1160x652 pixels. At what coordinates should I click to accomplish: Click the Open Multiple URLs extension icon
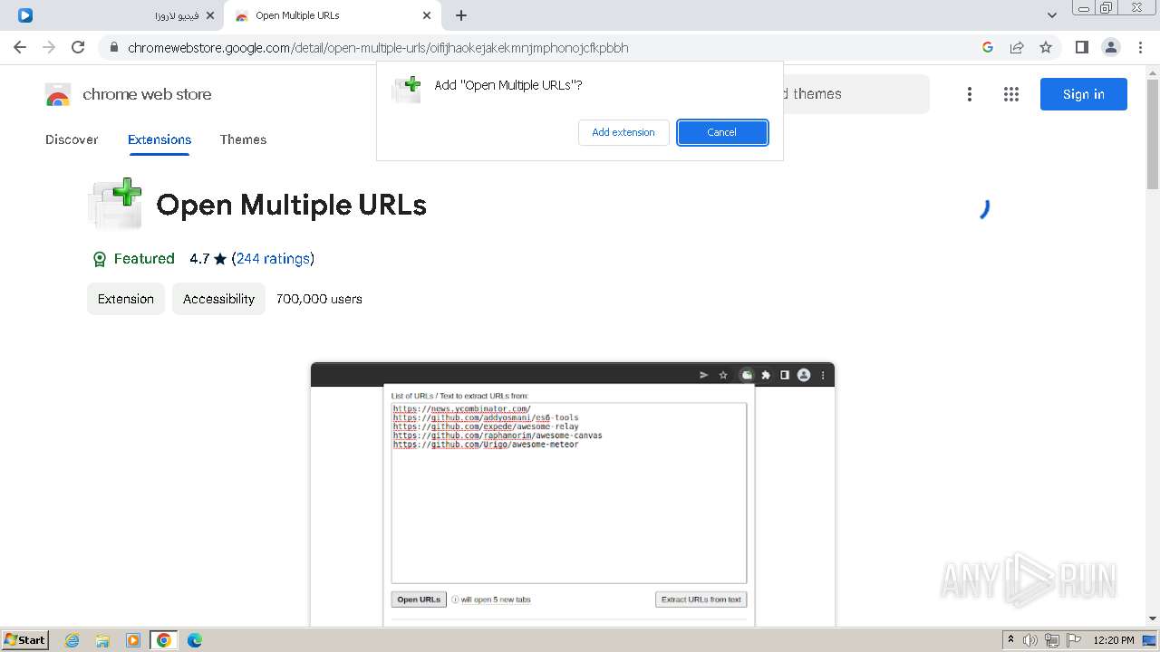tap(115, 204)
